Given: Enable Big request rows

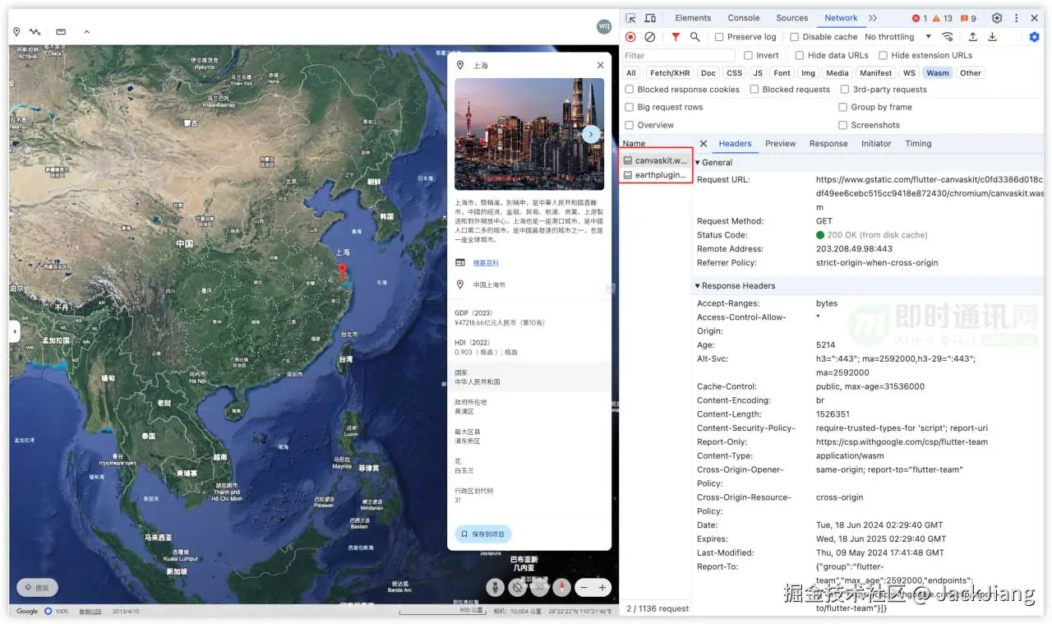Looking at the screenshot, I should coord(630,107).
